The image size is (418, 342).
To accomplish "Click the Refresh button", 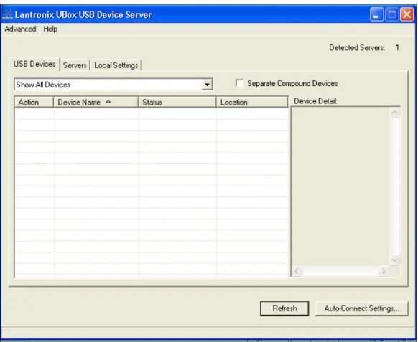I will (284, 308).
